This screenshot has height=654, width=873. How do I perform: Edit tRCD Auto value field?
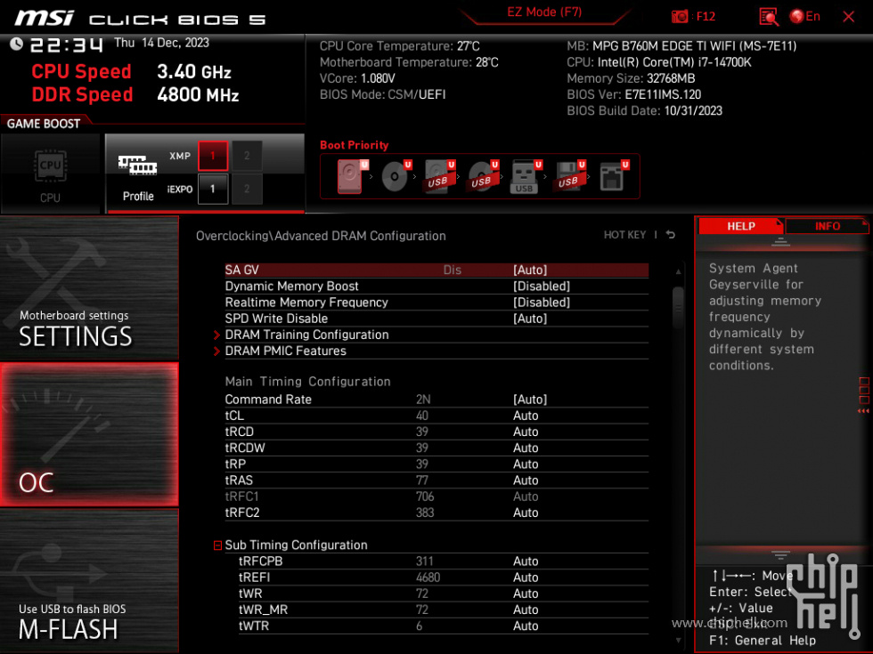click(526, 432)
